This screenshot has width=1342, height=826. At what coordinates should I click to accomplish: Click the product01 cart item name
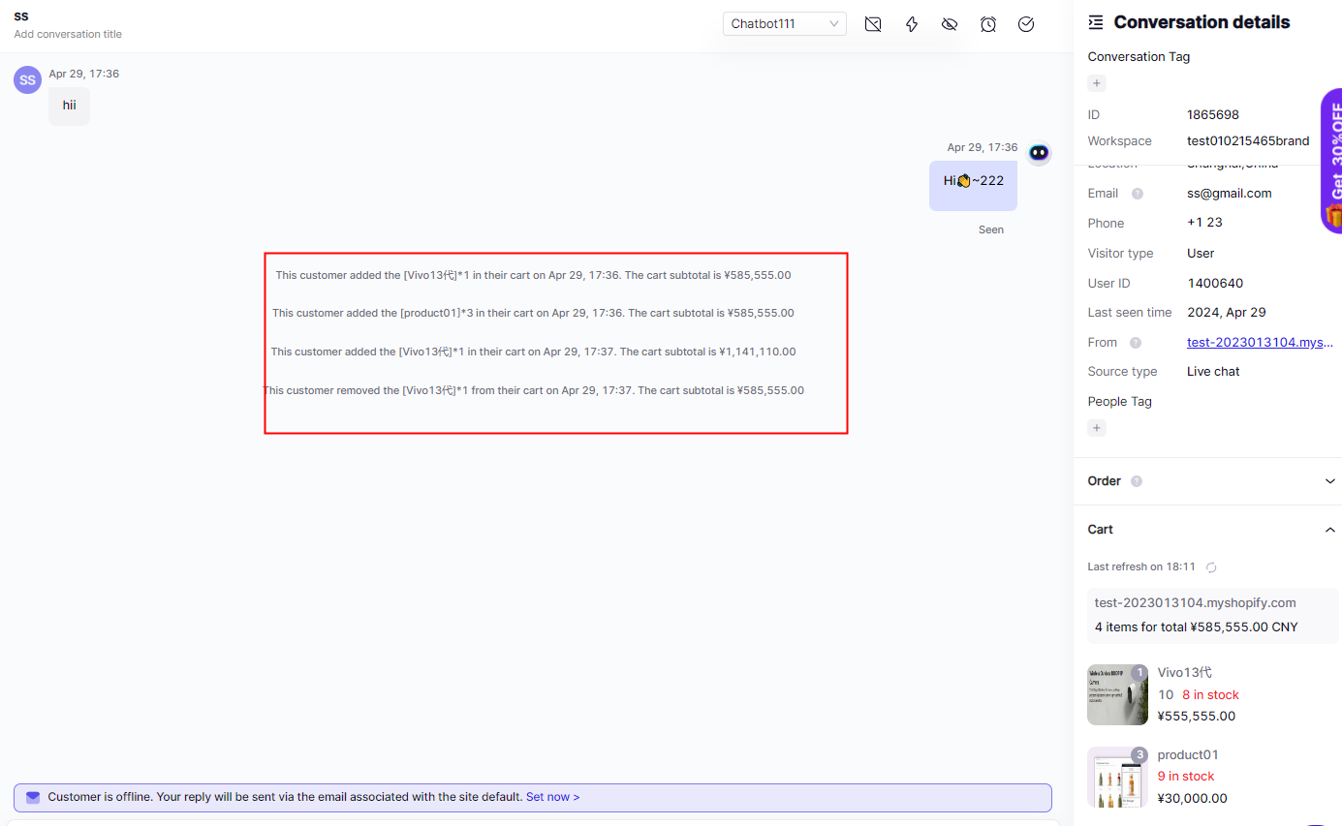[x=1188, y=755]
